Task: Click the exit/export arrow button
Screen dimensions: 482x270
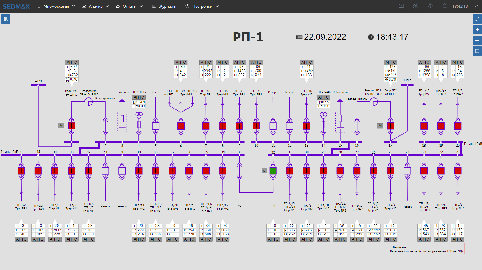Action: (x=477, y=51)
